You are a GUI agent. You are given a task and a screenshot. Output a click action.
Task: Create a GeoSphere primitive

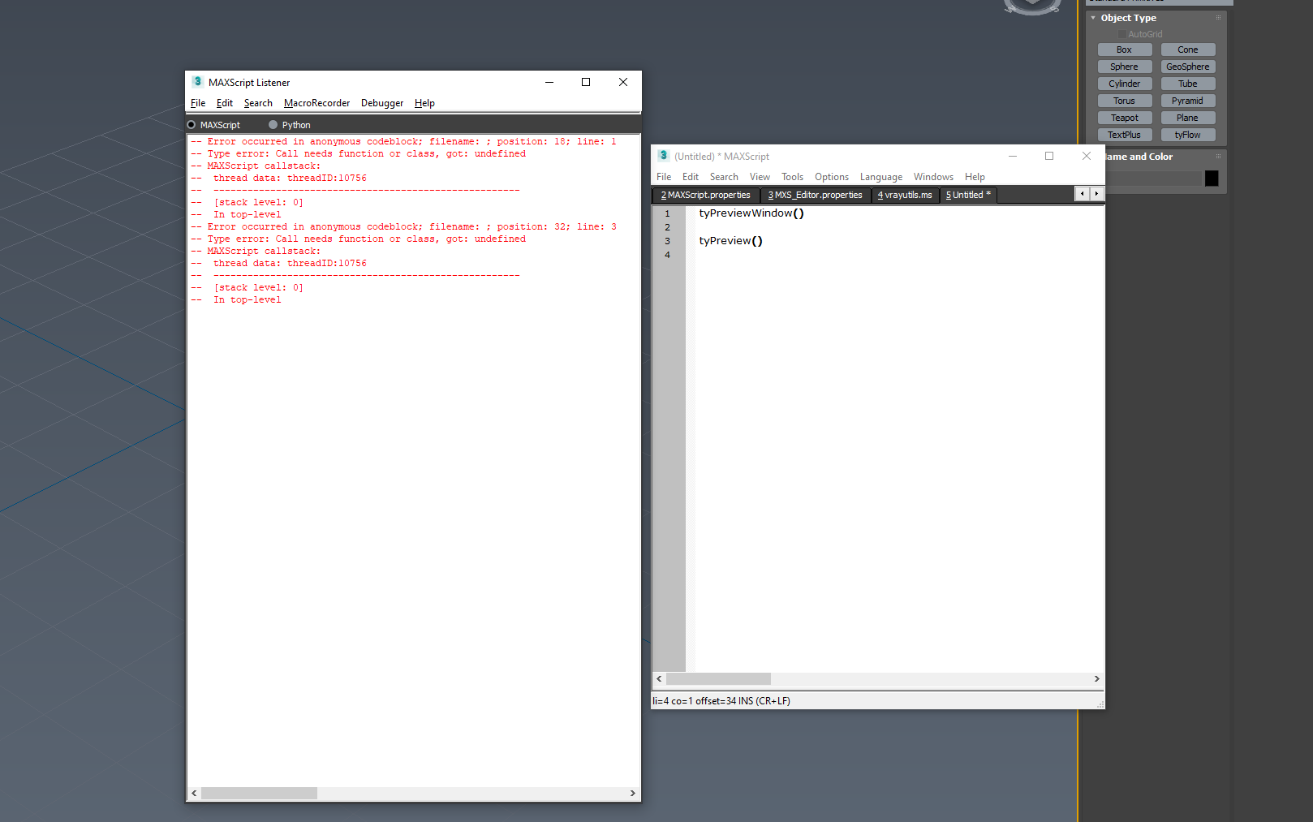[1188, 67]
